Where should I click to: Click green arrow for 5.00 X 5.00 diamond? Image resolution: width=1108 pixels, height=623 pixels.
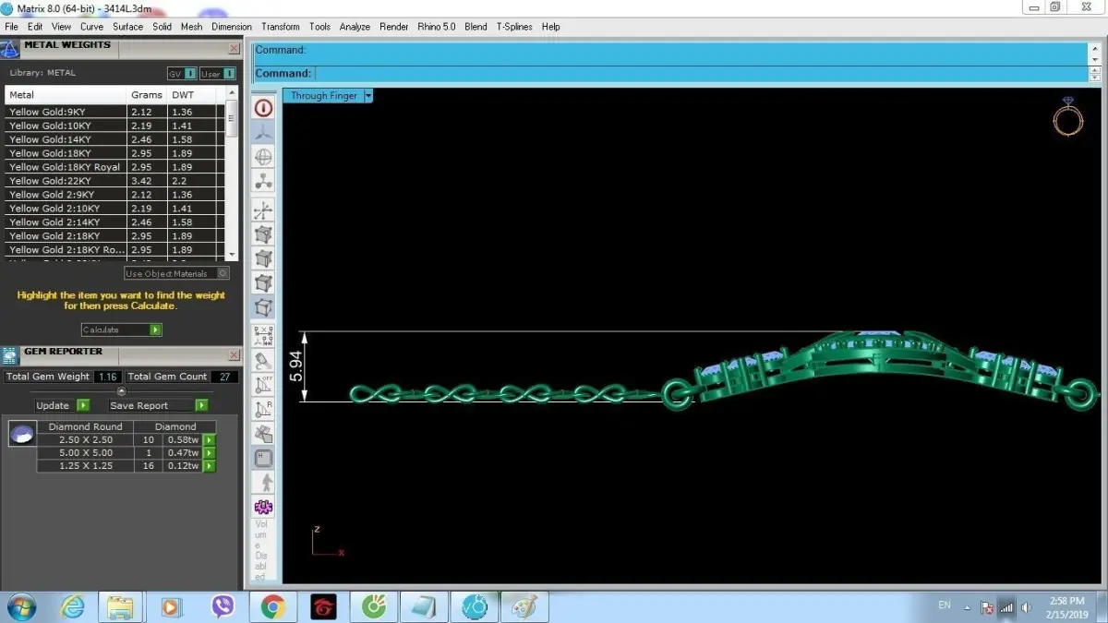click(210, 453)
